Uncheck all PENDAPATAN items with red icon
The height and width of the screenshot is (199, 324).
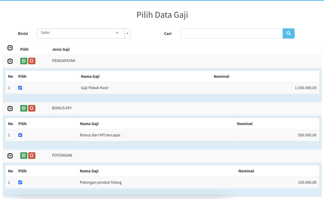32,61
